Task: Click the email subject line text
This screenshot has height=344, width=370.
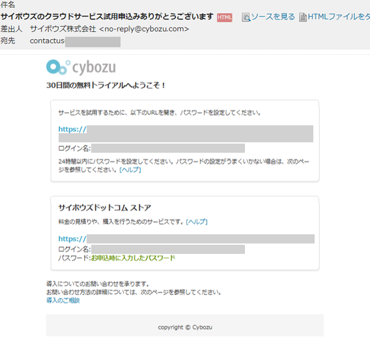Action: (107, 16)
